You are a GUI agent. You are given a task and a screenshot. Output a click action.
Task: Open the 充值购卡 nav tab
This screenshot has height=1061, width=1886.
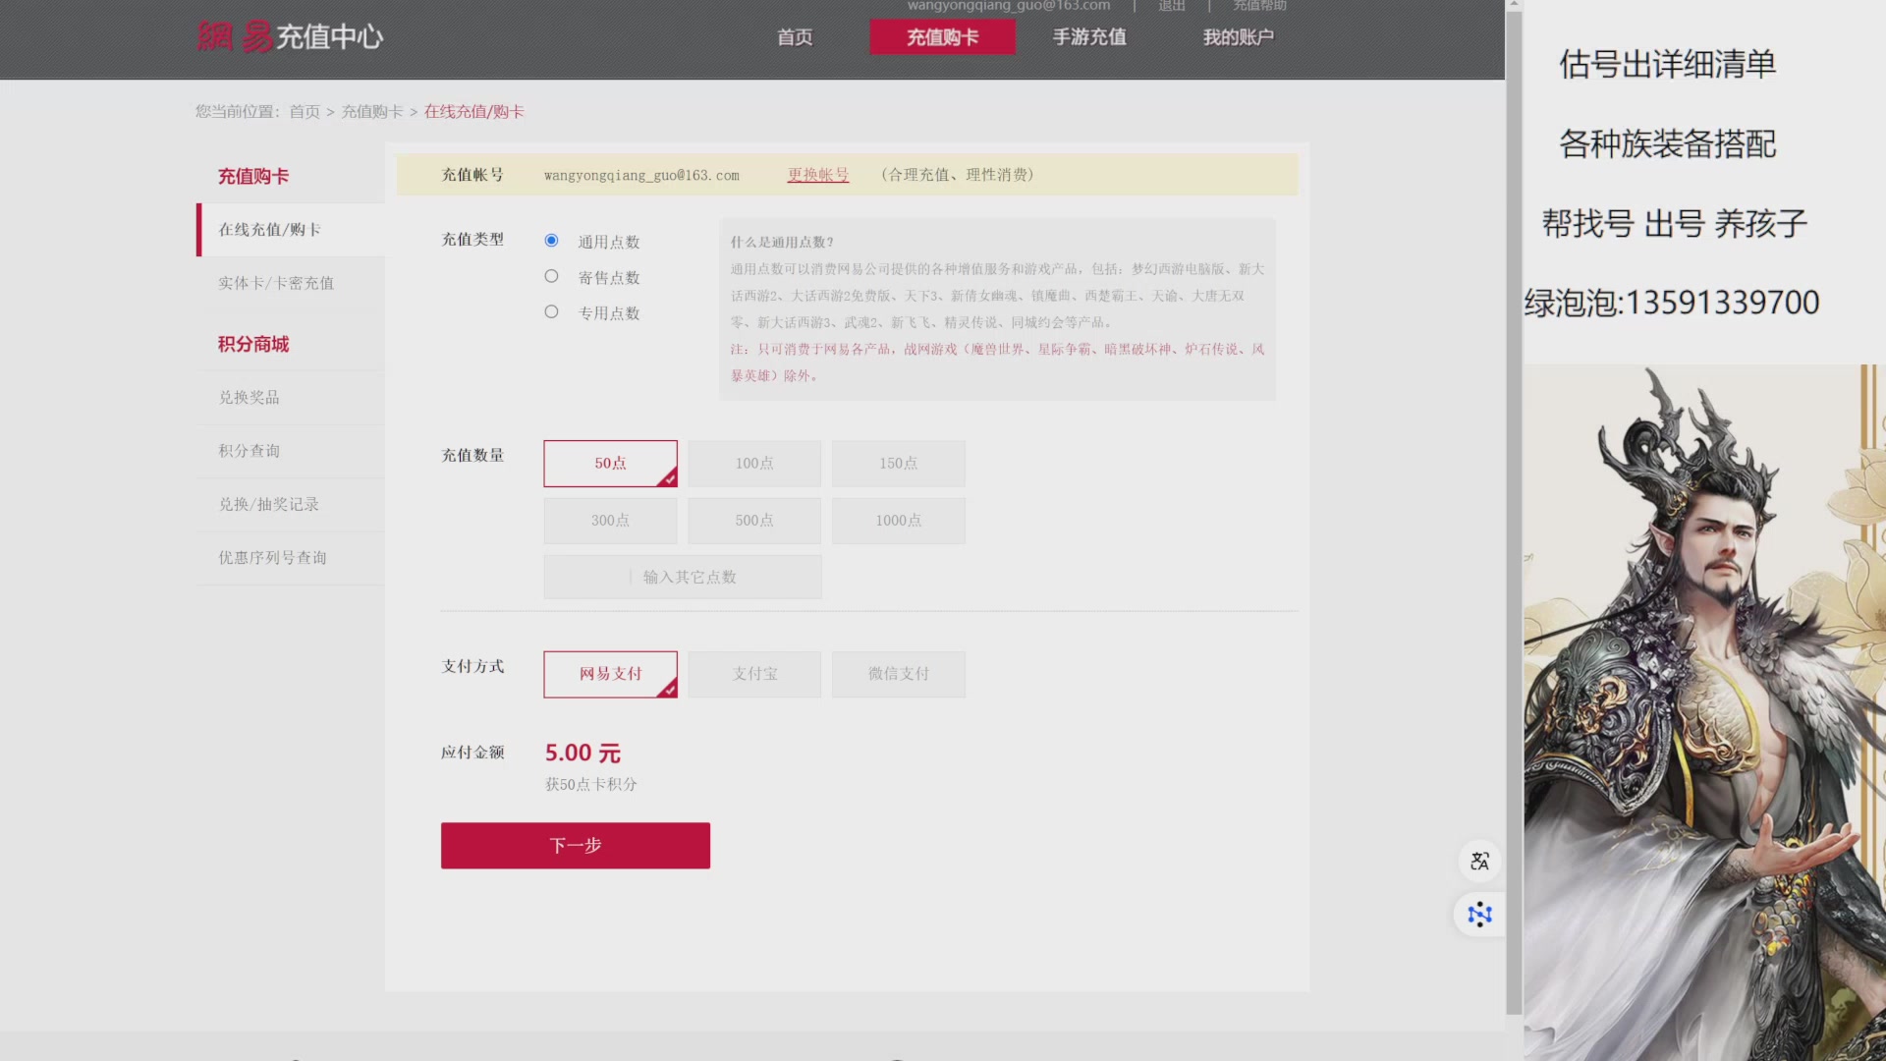coord(942,37)
